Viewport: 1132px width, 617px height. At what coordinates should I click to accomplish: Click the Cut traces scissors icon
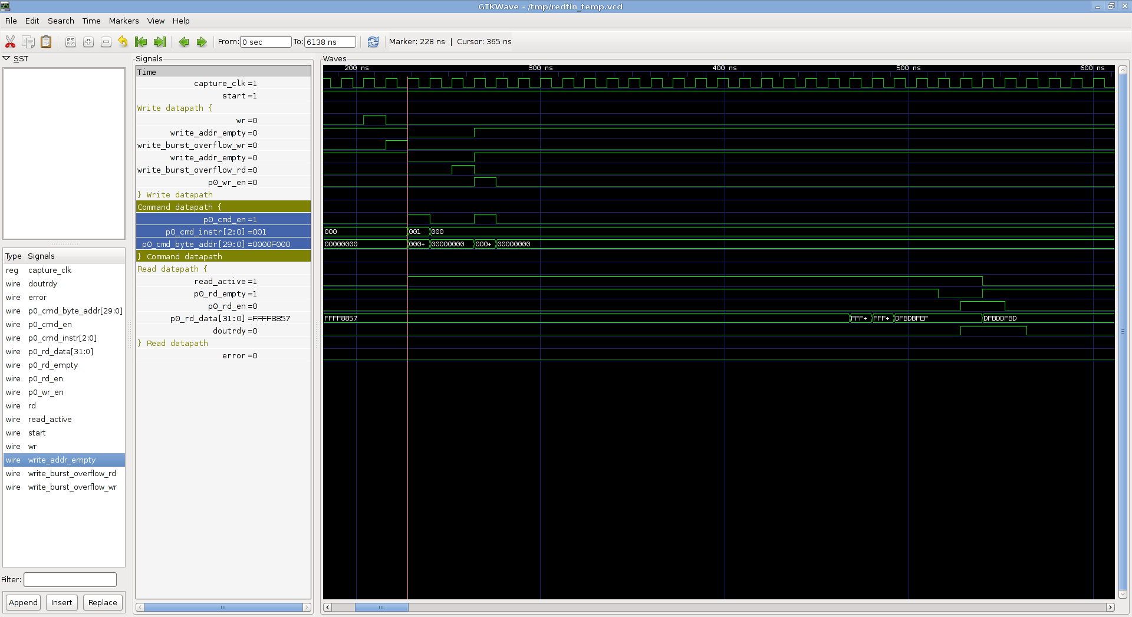10,42
